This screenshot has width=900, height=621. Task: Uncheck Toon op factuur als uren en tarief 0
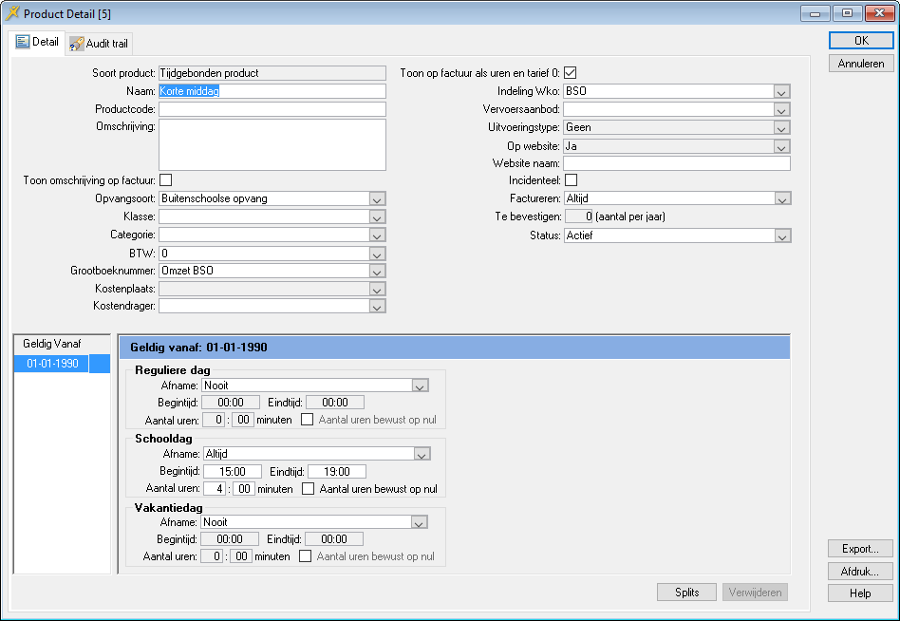tap(571, 73)
